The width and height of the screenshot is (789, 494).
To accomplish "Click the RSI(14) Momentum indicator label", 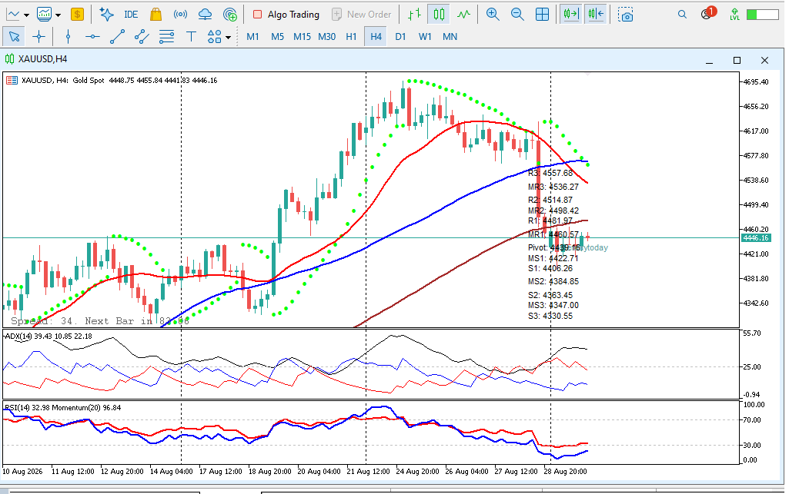I will (63, 408).
